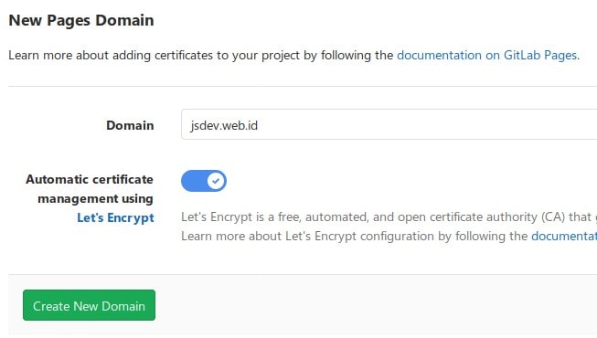This screenshot has width=597, height=338.
Task: Open documentation on GitLab Pages link
Action: (x=486, y=55)
